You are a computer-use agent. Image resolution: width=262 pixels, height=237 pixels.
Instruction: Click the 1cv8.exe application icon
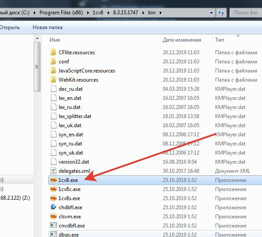[x=53, y=180]
